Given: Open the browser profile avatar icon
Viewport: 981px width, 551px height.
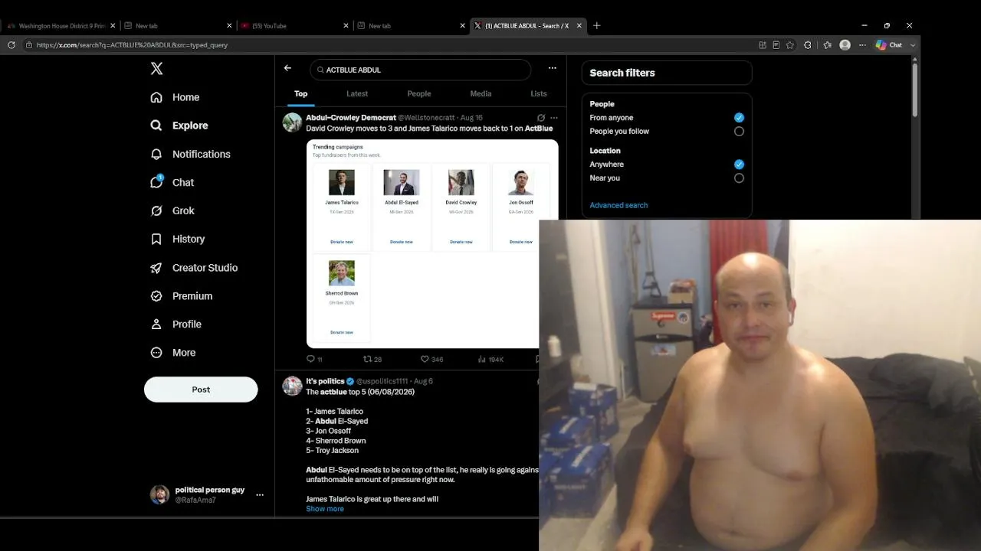Looking at the screenshot, I should (845, 45).
